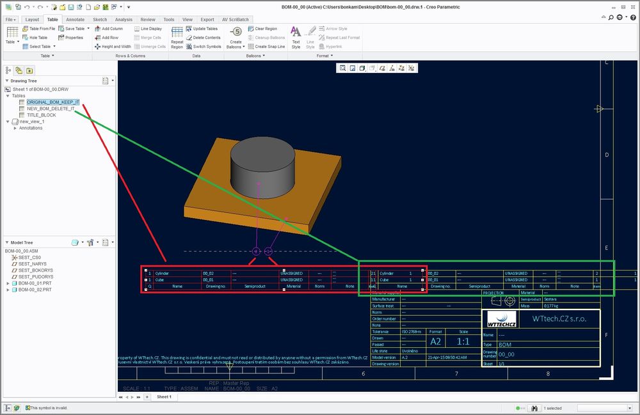Screen dimensions: 640x415
Task: Click the Repaint icon in graphics toolbar
Action: (x=352, y=68)
